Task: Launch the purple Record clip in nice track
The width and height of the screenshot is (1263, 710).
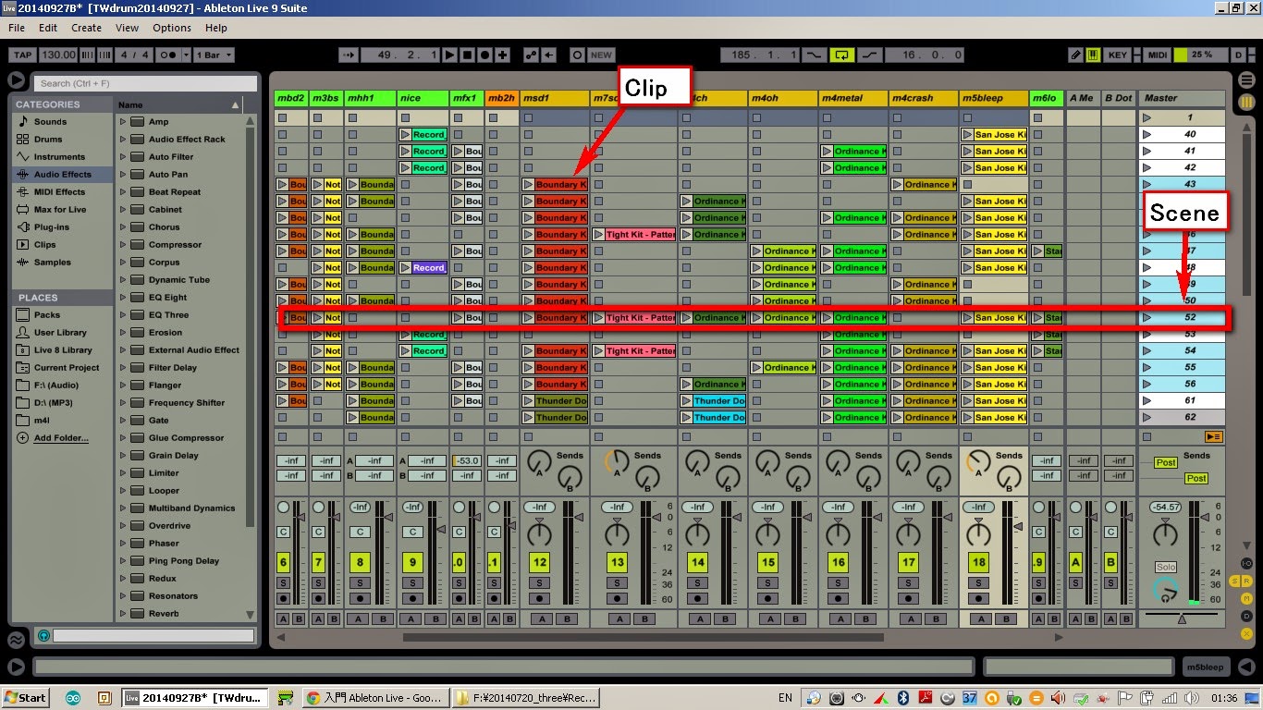Action: (x=423, y=267)
